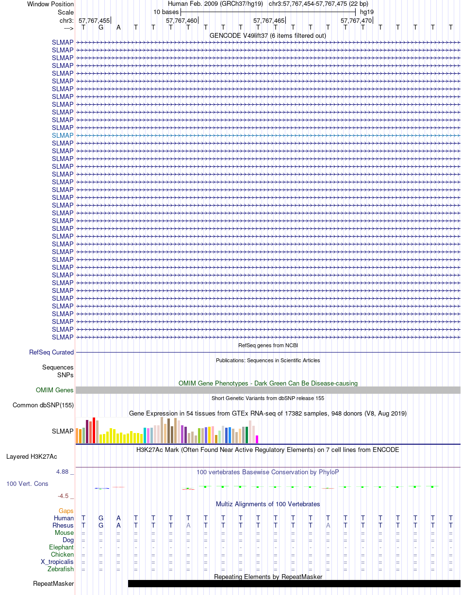Click the Zebrafish species label
The width and height of the screenshot is (461, 595).
(x=61, y=569)
